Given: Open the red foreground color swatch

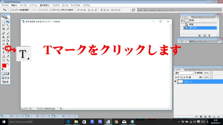Looking at the screenshot, I should pos(4,66).
